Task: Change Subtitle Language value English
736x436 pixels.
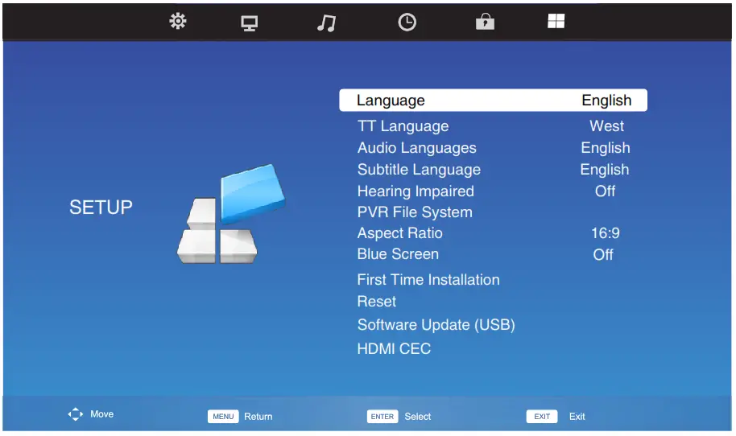Action: tap(604, 170)
